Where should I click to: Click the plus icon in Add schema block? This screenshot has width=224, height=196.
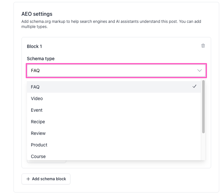pos(28,179)
